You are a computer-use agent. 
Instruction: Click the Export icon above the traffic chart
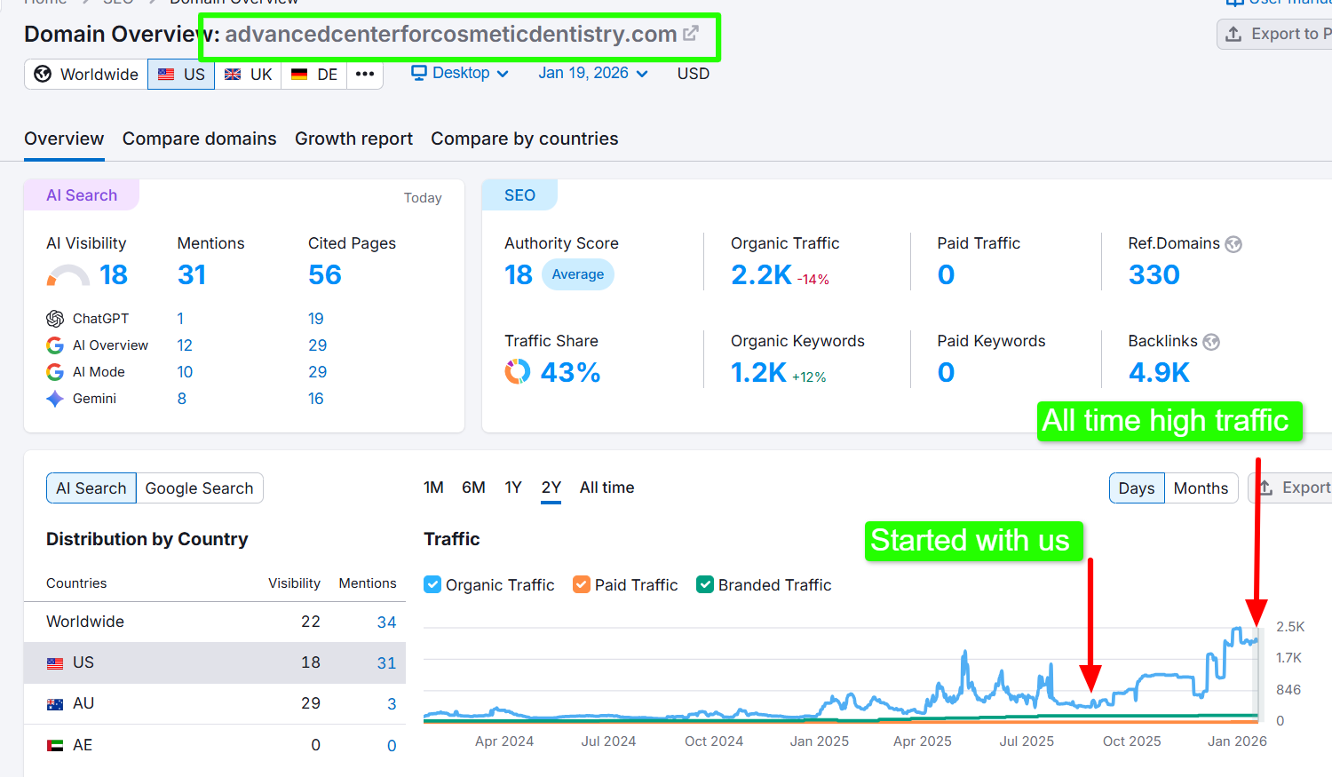coord(1265,488)
